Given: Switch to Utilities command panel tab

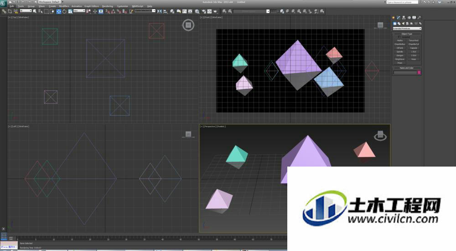Looking at the screenshot, I should 419,17.
